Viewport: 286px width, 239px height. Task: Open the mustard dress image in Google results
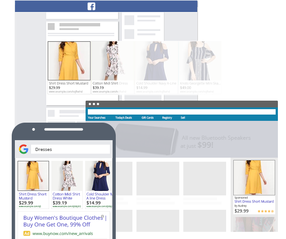(33, 176)
